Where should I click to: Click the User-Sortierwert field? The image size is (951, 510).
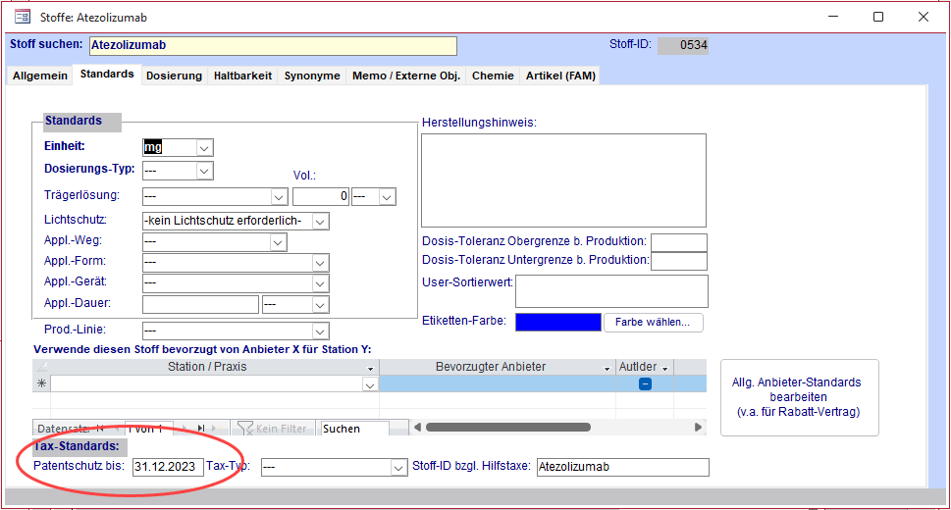tap(611, 291)
